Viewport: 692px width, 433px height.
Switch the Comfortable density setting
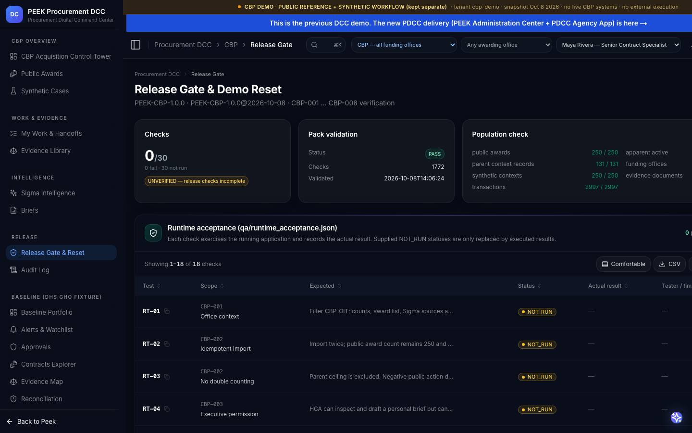623,264
